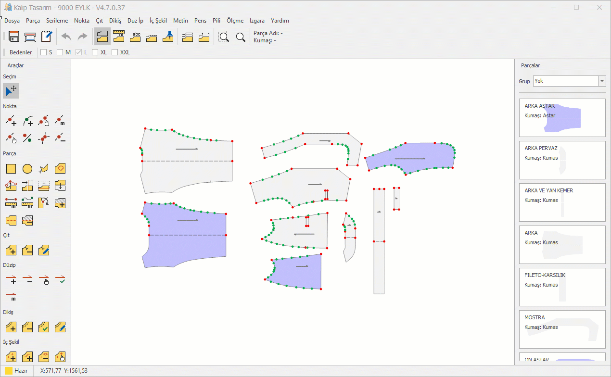This screenshot has width=611, height=377.
Task: Activate the magnifier zoom tool in toolbar
Action: click(x=241, y=37)
